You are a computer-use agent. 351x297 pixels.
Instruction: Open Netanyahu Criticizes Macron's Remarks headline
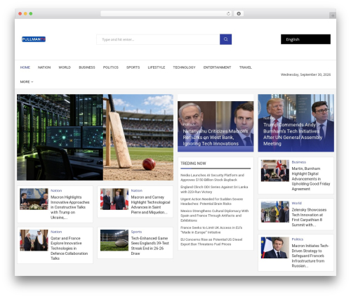point(215,138)
